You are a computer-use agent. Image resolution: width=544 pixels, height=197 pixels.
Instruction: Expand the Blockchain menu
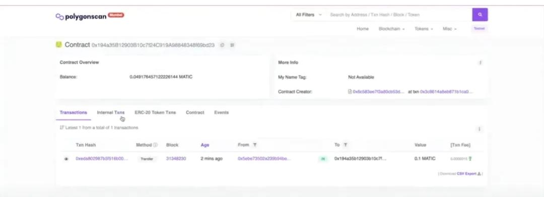pyautogui.click(x=391, y=29)
